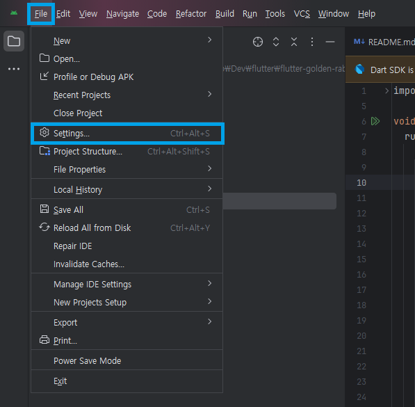The width and height of the screenshot is (415, 407).
Task: Expand the Recent Projects submenu arrow
Action: click(x=210, y=94)
